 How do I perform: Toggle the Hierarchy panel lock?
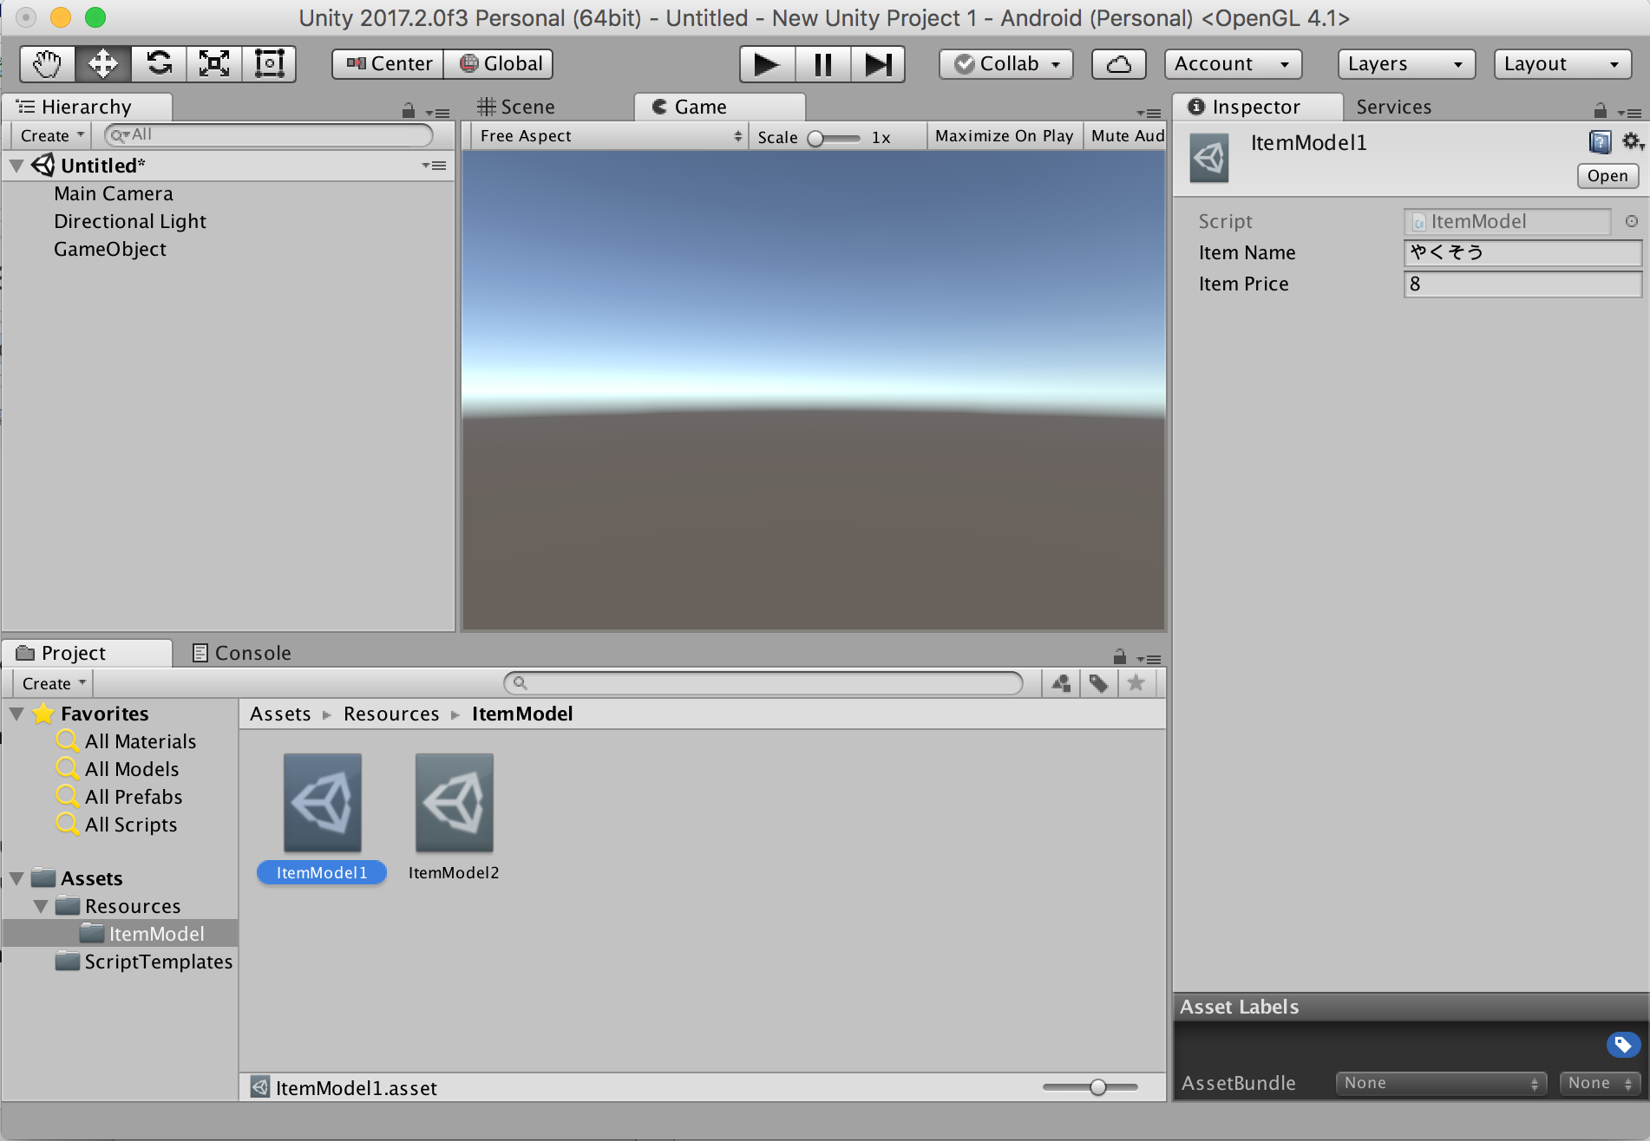pyautogui.click(x=409, y=111)
